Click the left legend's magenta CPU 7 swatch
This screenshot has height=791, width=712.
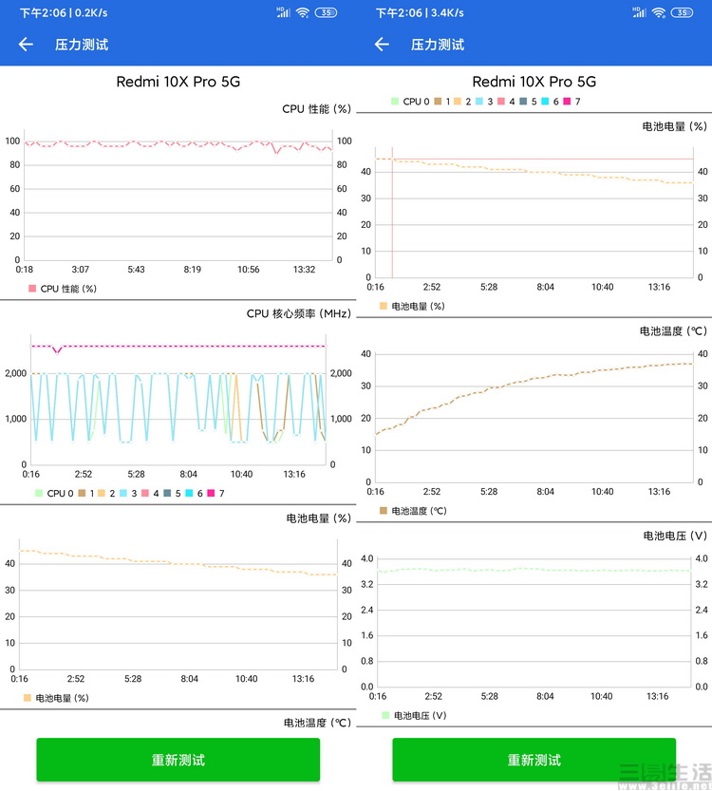(211, 493)
